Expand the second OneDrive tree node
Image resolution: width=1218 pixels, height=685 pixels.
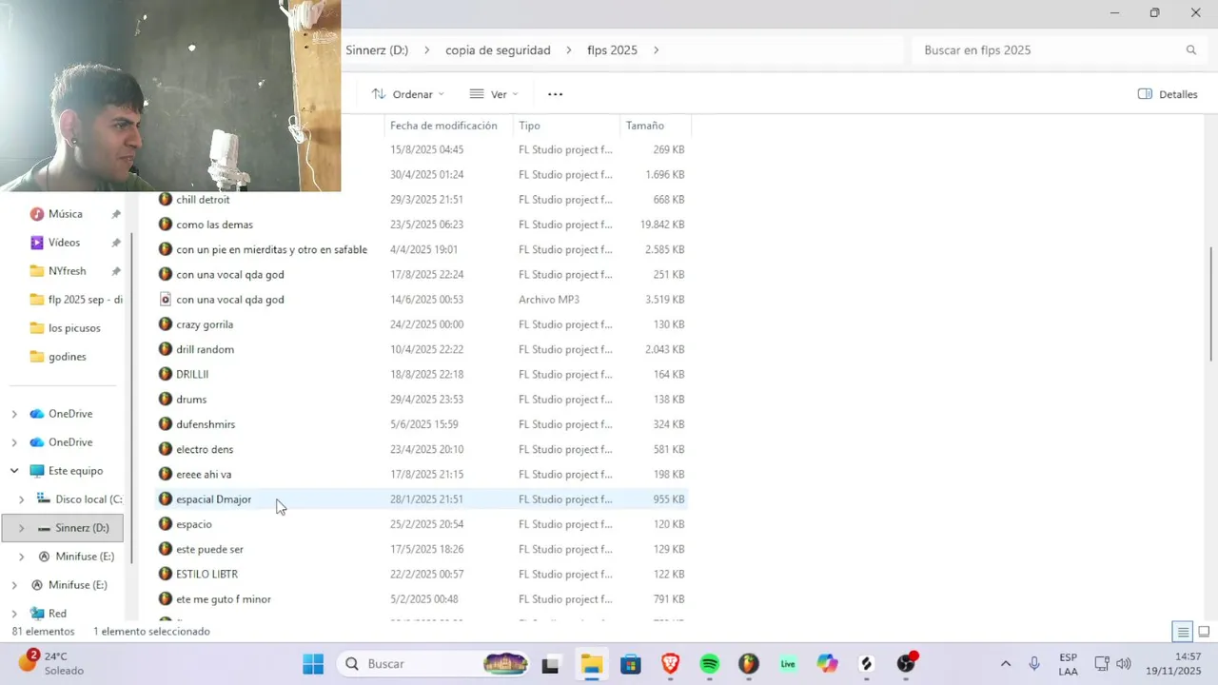pyautogui.click(x=14, y=442)
